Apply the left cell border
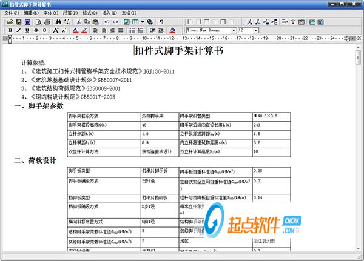The height and width of the screenshot is (261, 364). click(190, 22)
